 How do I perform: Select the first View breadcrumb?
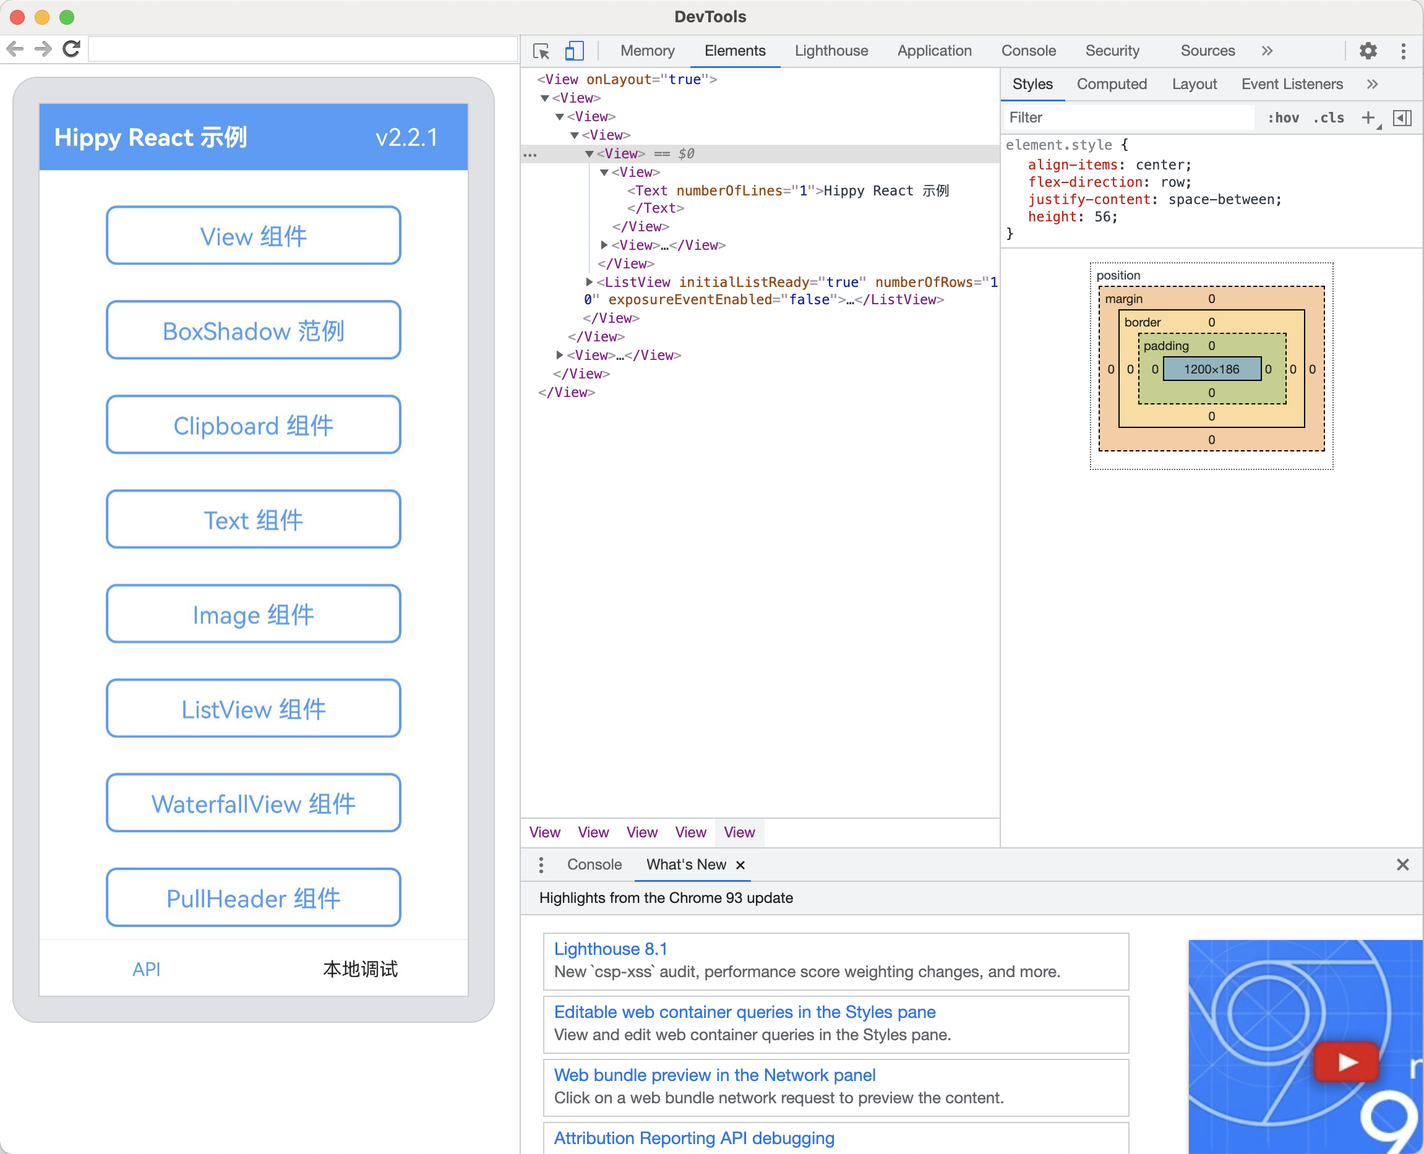tap(544, 833)
